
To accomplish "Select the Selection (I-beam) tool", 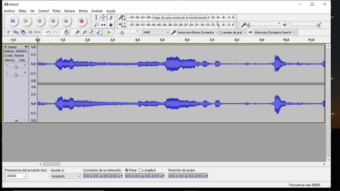I will (x=96, y=17).
